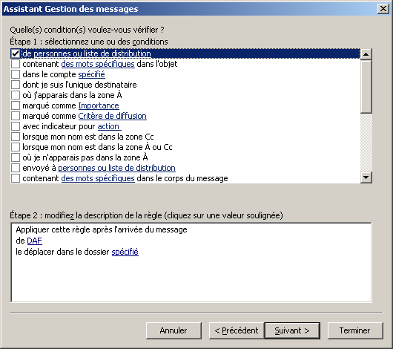Screen dimensions: 393x349
Task: Click 'Étape 1 : sélectionnez une ou des conditions' label
Action: pos(89,42)
